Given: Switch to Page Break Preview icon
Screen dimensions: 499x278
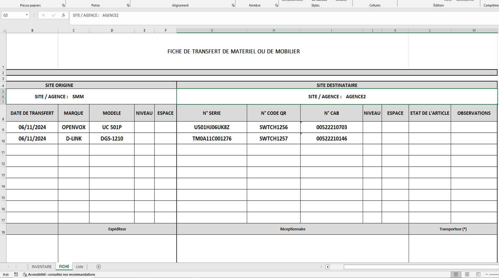Looking at the screenshot, I should pos(478,274).
